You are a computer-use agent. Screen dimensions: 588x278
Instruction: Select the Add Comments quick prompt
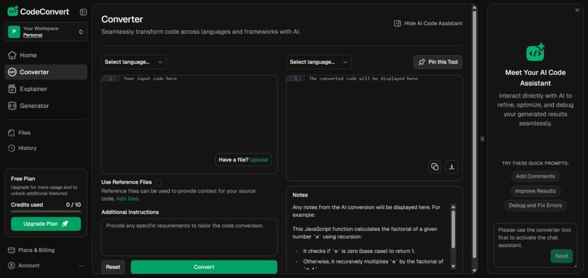tap(535, 176)
